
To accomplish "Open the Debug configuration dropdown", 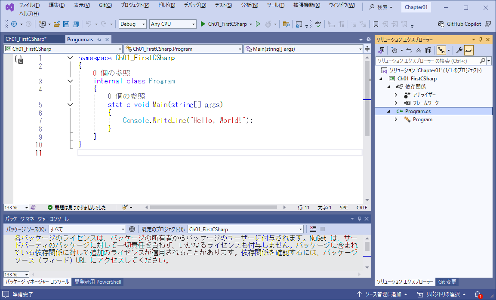I will click(132, 24).
